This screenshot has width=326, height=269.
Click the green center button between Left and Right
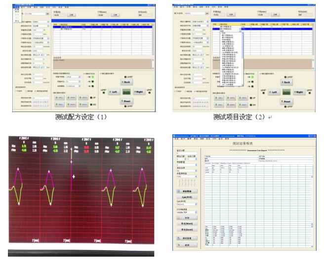pos(126,92)
